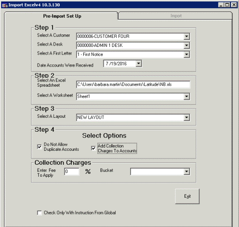
Task: Click the Exit button
Action: click(x=187, y=196)
